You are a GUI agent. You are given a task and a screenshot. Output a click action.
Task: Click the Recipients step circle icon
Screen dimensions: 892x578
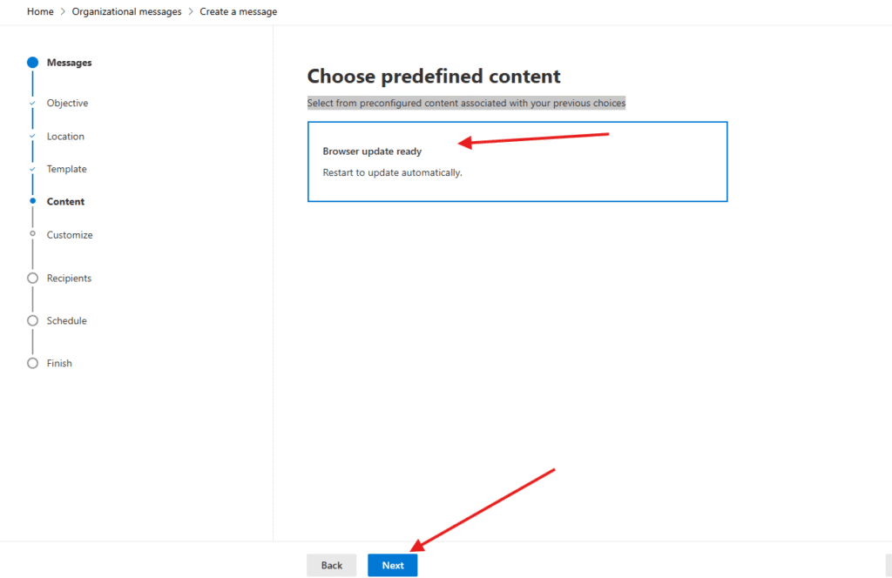coord(32,279)
